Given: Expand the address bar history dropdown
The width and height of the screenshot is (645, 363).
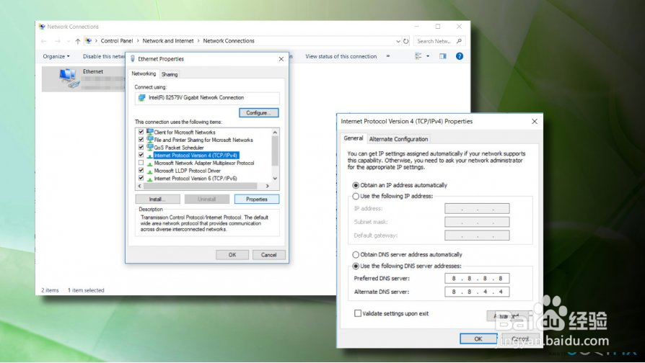Looking at the screenshot, I should [x=398, y=41].
